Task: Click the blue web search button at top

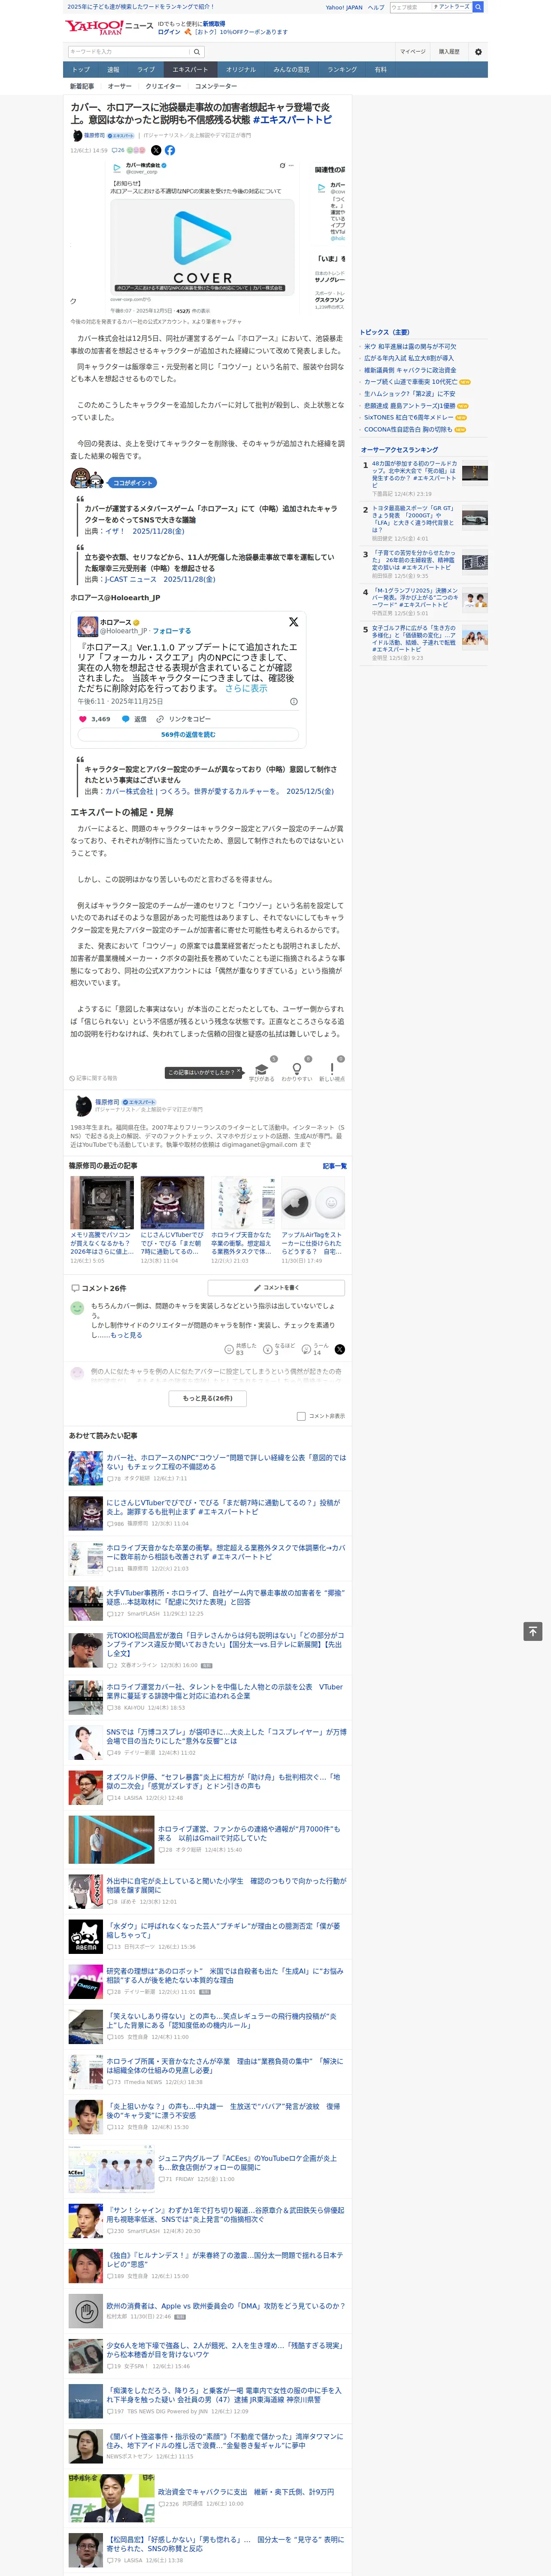Action: [x=478, y=7]
